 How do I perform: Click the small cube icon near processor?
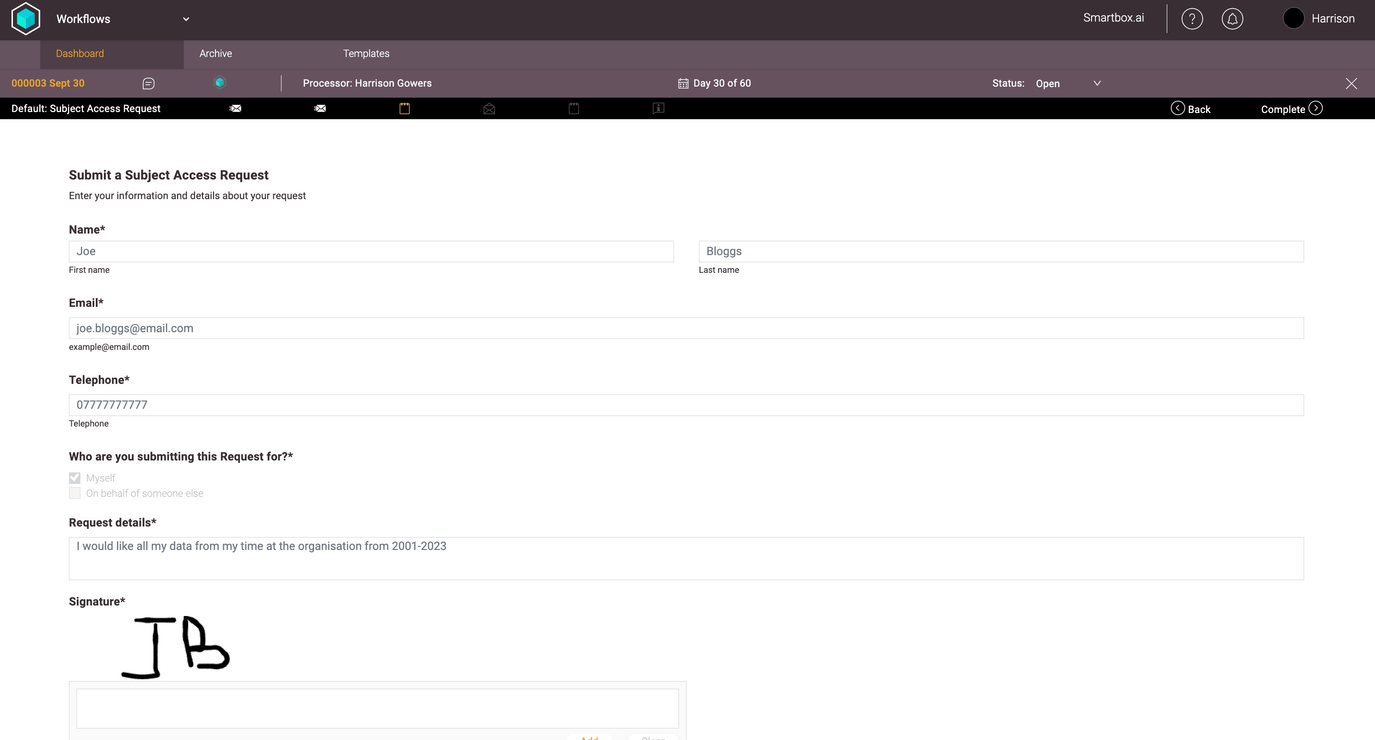[x=219, y=83]
